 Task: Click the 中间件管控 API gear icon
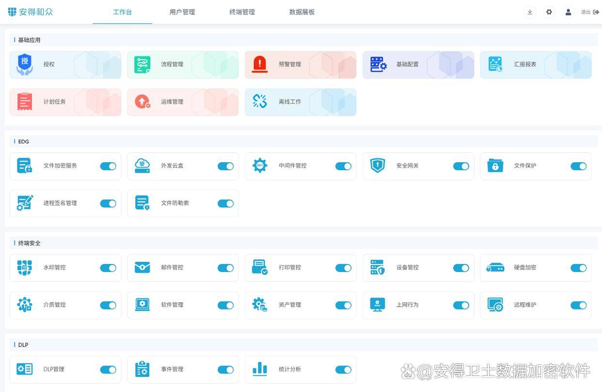260,165
